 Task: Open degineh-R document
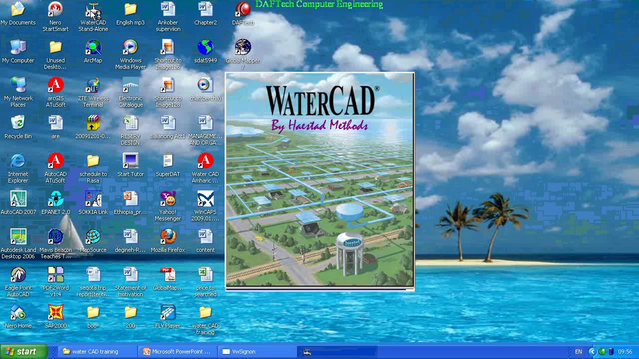coord(130,237)
